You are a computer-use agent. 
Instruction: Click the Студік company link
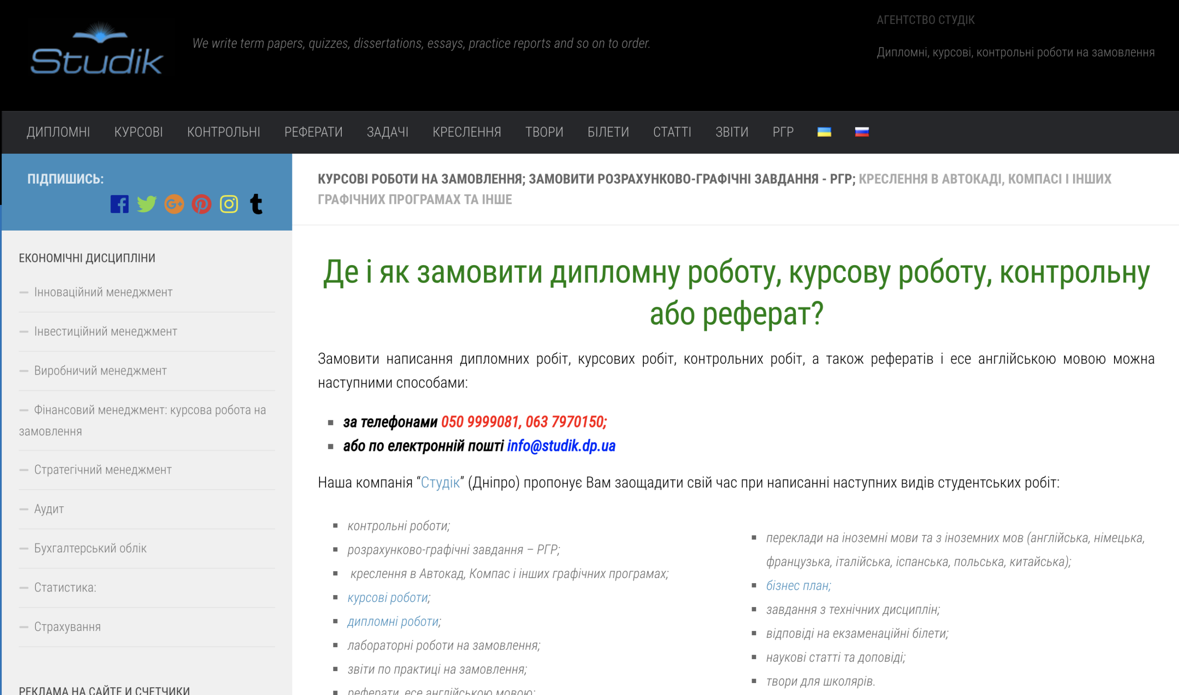(440, 483)
